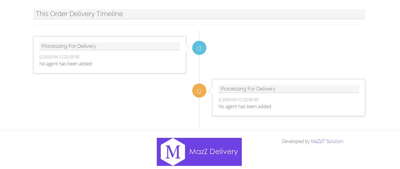The width and height of the screenshot is (400, 169).
Task: Click the blue circular timeline marker
Action: click(x=199, y=48)
